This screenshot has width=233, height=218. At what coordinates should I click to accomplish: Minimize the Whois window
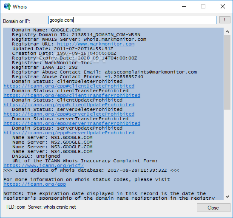point(184,6)
